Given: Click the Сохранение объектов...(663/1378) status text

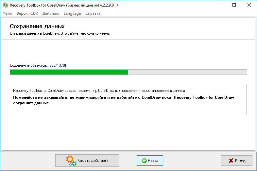Looking at the screenshot, I should (38, 65).
